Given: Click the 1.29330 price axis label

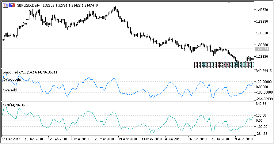Looking at the screenshot, I should [262, 57].
